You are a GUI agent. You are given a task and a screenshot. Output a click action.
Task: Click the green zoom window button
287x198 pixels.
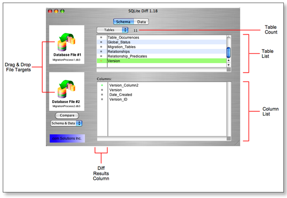tap(63, 11)
